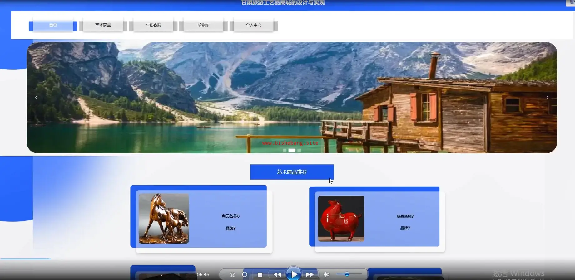Go to previous banner slide arrow
575x280 pixels.
(36, 98)
